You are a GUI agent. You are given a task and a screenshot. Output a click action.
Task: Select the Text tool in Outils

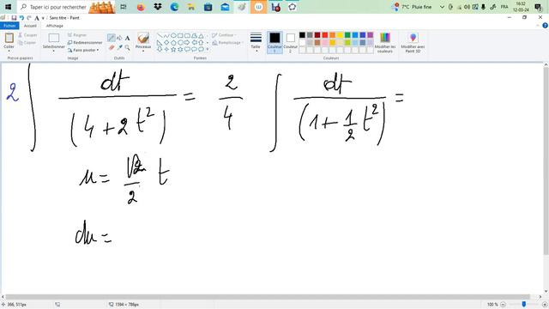tap(128, 38)
